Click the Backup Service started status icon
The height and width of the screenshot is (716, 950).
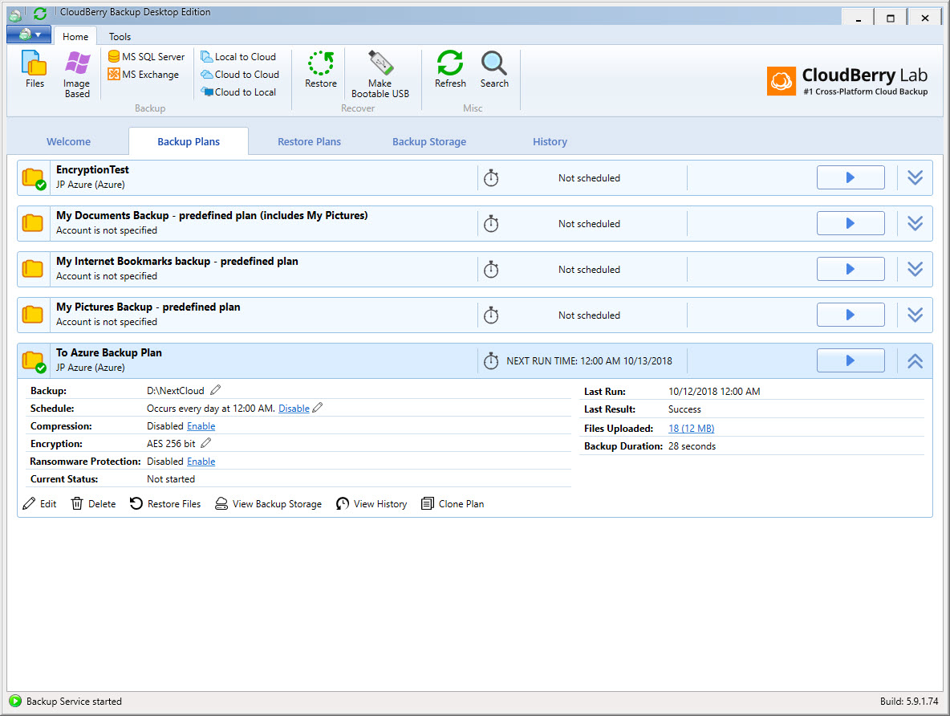coord(15,702)
